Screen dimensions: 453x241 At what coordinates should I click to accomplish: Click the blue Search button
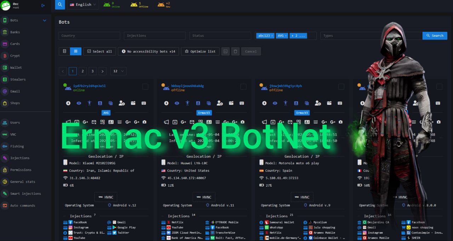435,36
